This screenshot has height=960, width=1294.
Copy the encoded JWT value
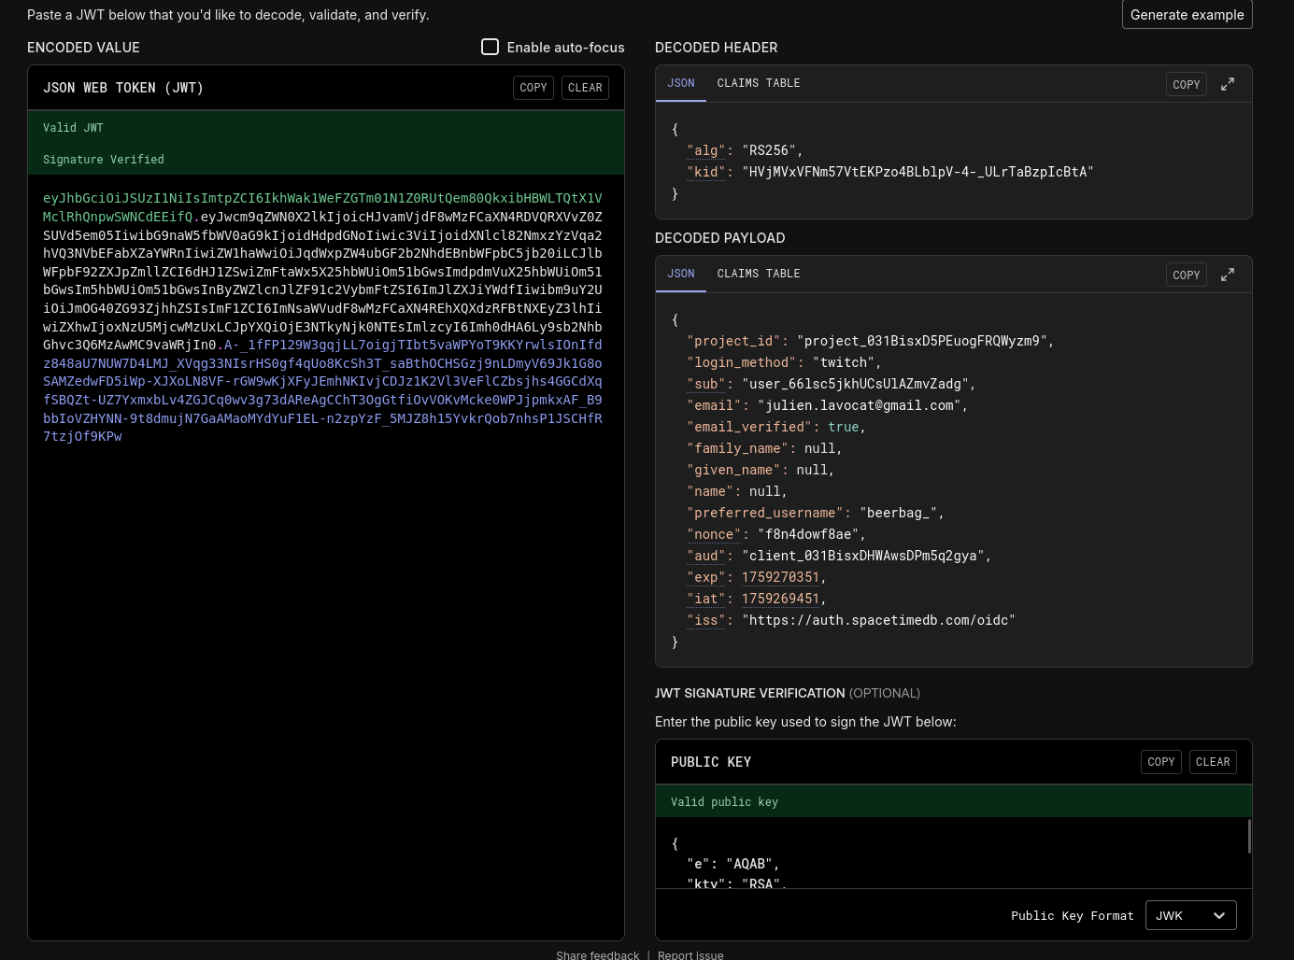click(x=533, y=88)
